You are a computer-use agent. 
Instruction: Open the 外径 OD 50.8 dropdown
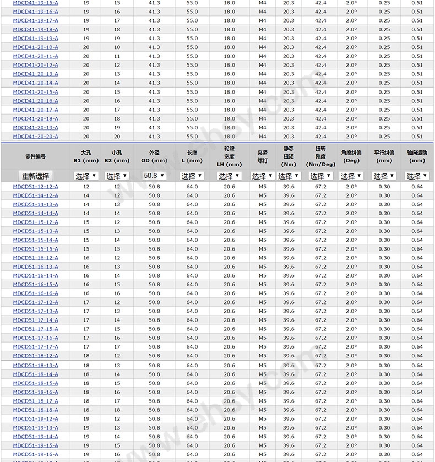(154, 176)
